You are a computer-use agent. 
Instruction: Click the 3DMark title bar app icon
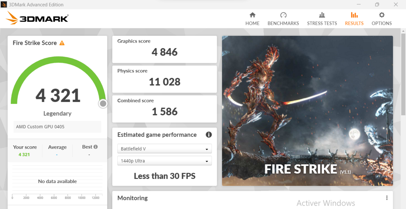pos(4,4)
